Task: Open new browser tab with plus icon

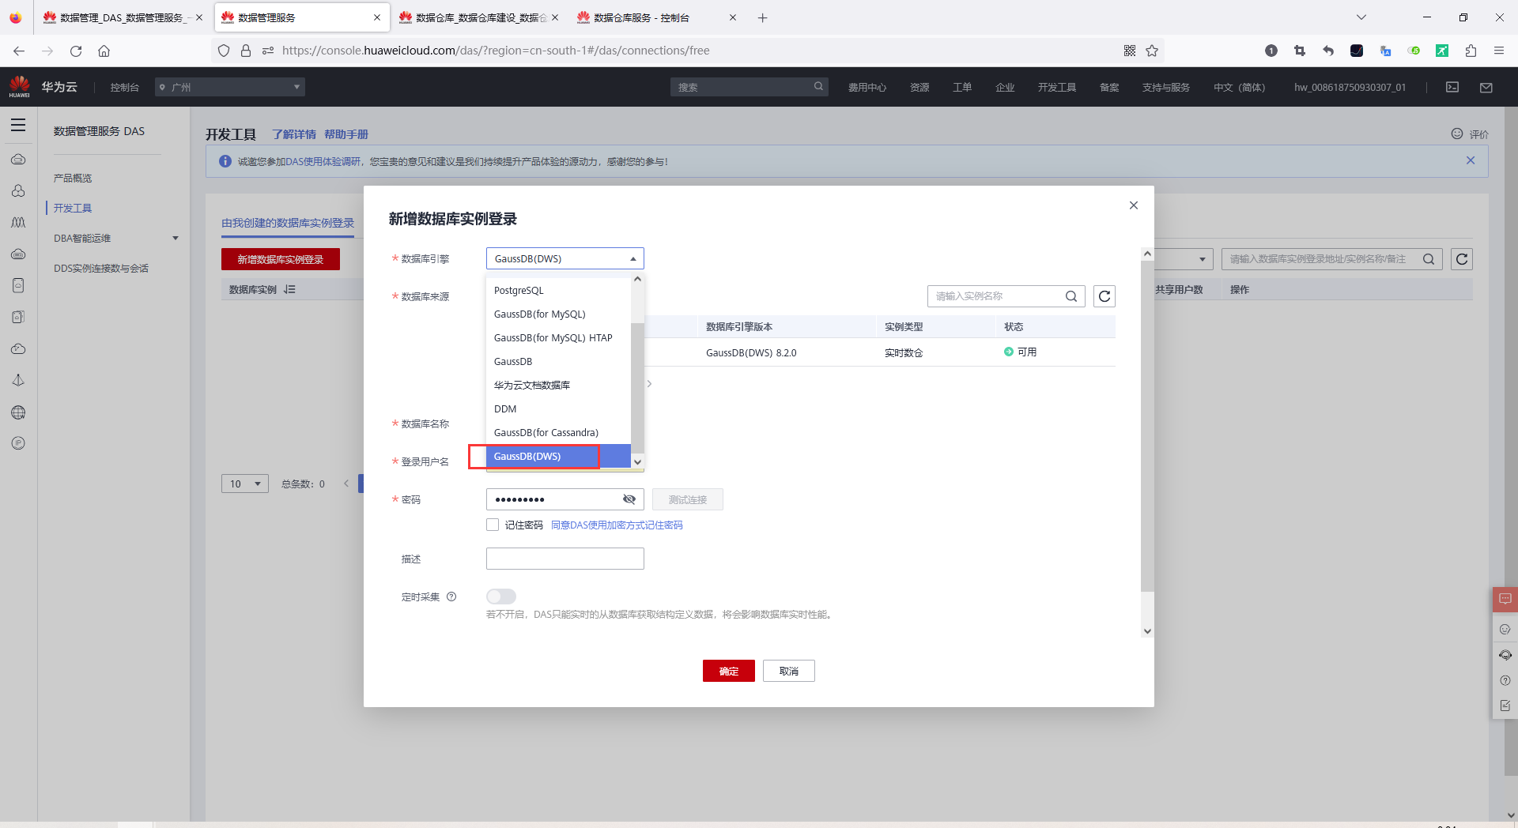Action: (x=762, y=17)
